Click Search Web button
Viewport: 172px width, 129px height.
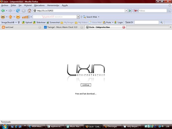pos(90,17)
